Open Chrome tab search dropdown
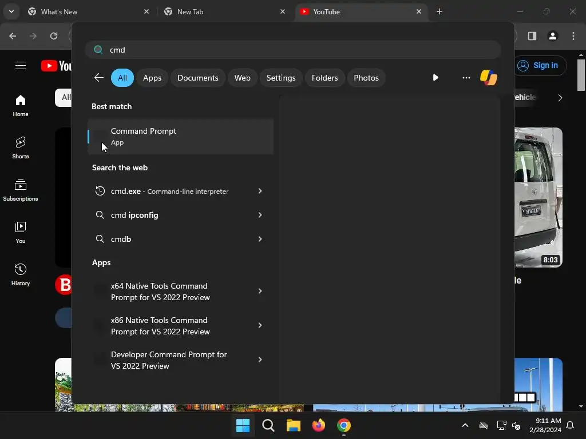Screen dimensions: 586x439 pyautogui.click(x=11, y=11)
